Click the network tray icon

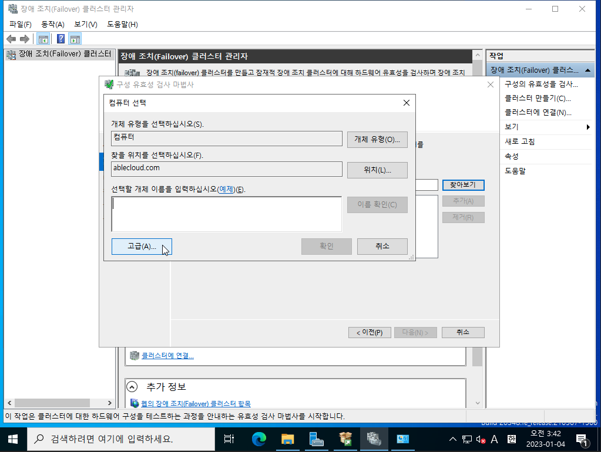point(467,439)
